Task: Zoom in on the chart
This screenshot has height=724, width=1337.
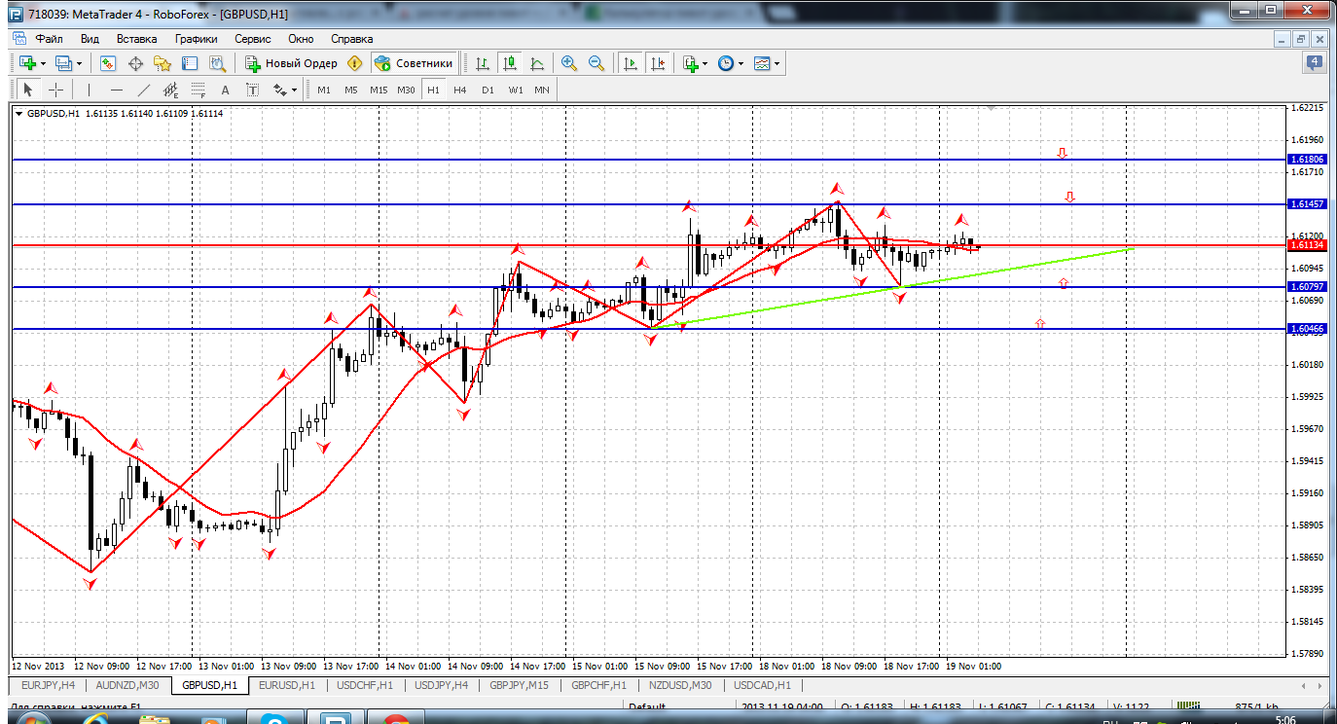Action: tap(569, 63)
